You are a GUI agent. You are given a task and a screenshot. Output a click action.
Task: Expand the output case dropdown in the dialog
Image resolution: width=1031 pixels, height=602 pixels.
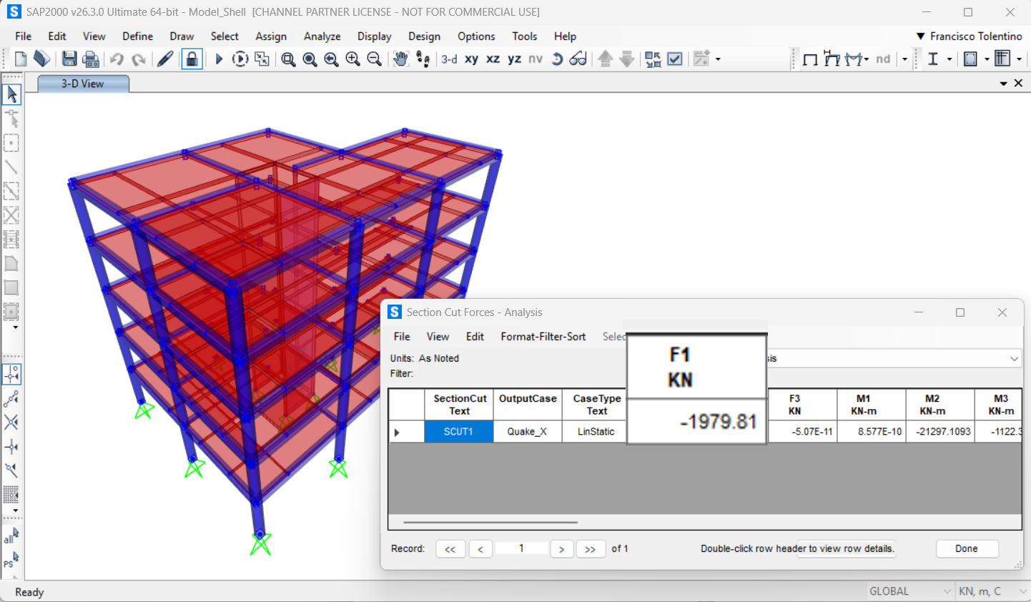pos(1015,358)
